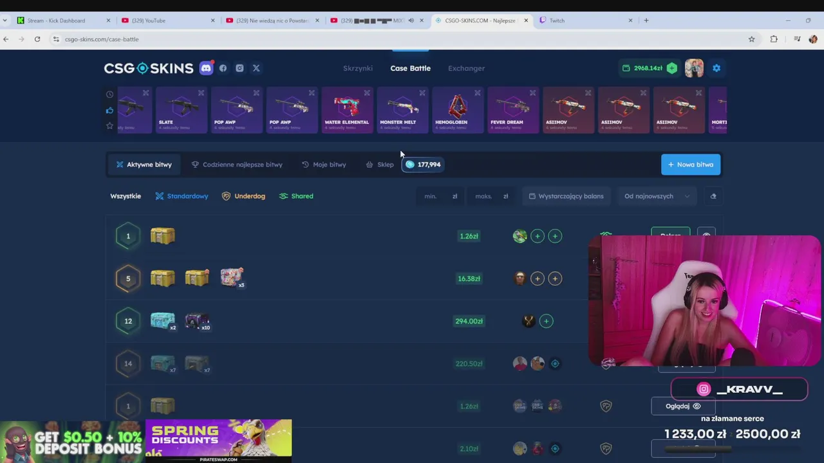Image resolution: width=824 pixels, height=463 pixels.
Task: Click the 294.00zł battle price
Action: click(469, 321)
